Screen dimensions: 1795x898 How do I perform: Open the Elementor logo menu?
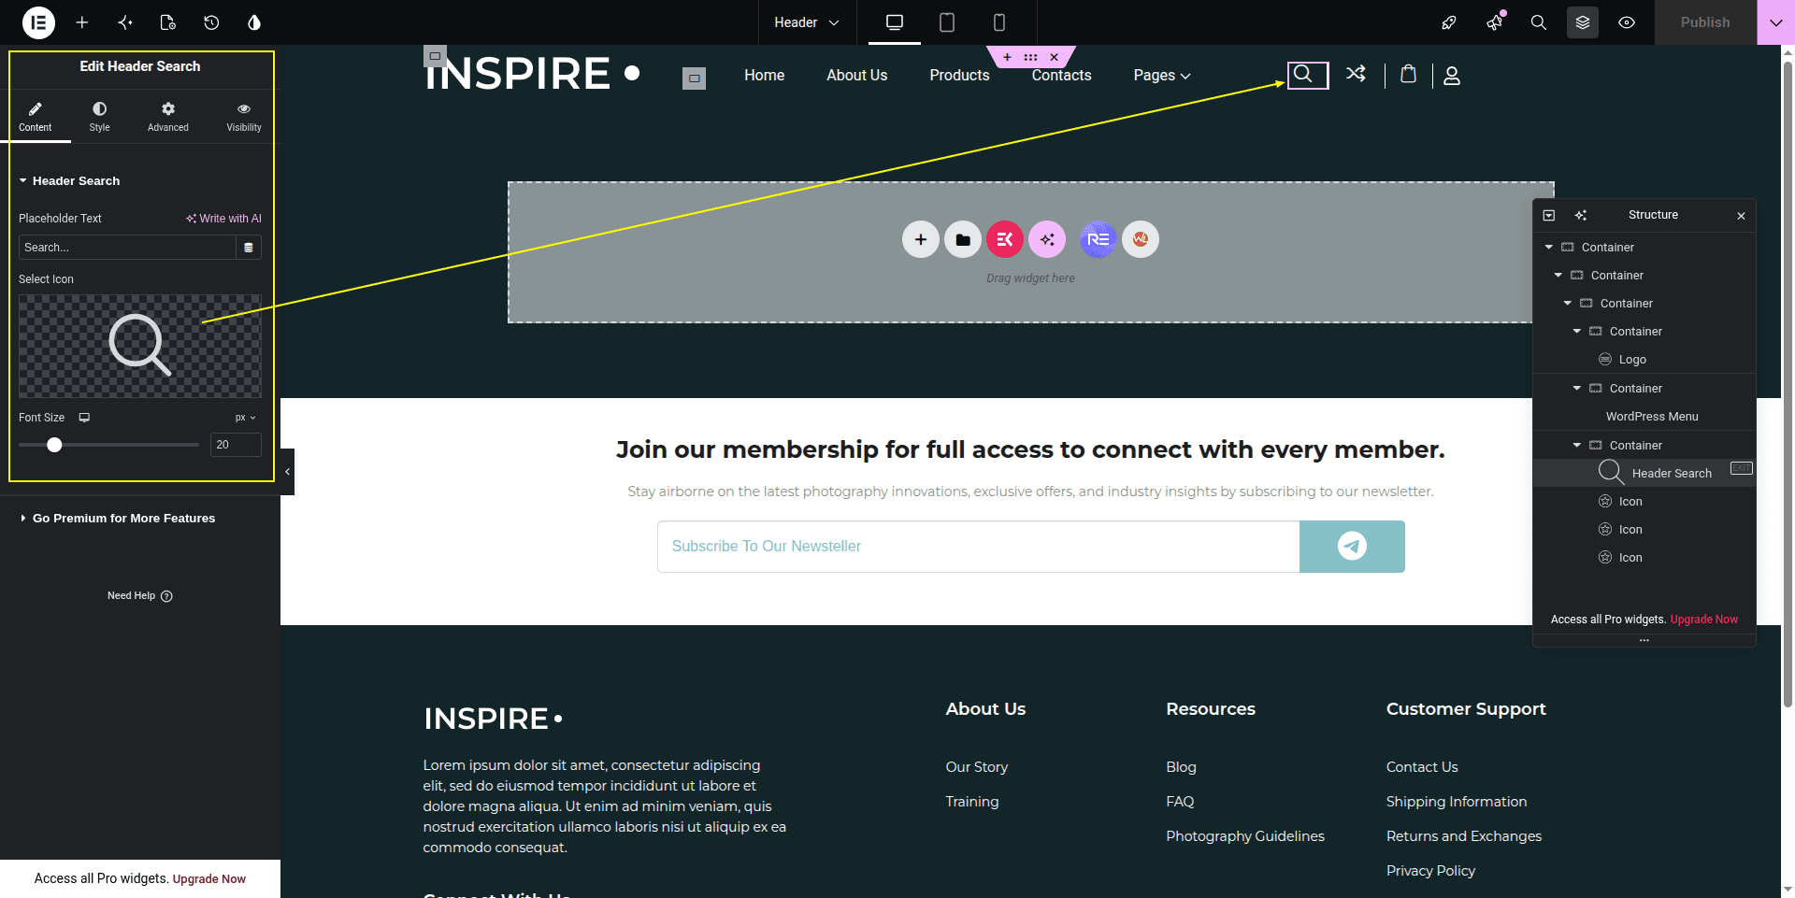tap(38, 22)
